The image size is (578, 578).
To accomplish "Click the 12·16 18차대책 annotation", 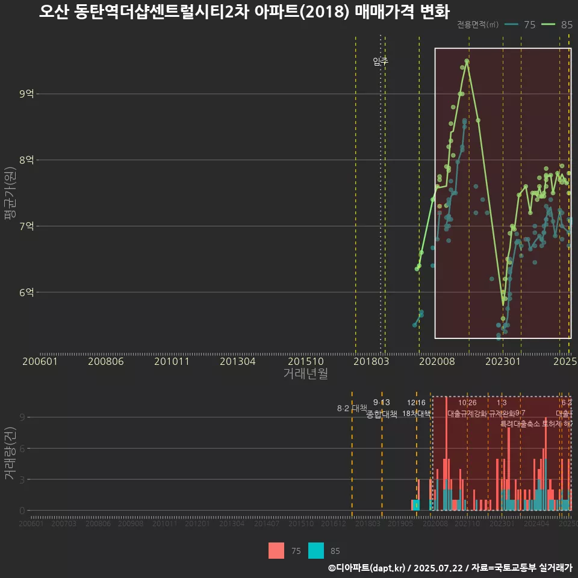I will 416,408.
